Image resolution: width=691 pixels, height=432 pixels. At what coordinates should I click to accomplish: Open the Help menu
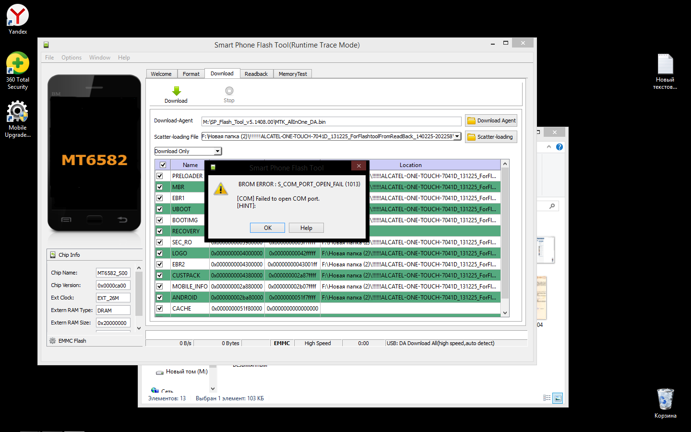124,58
